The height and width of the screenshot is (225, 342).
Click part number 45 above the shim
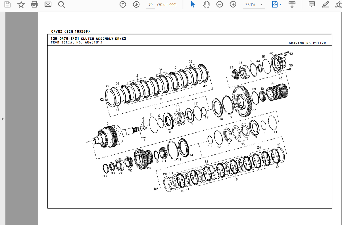(x=263, y=57)
